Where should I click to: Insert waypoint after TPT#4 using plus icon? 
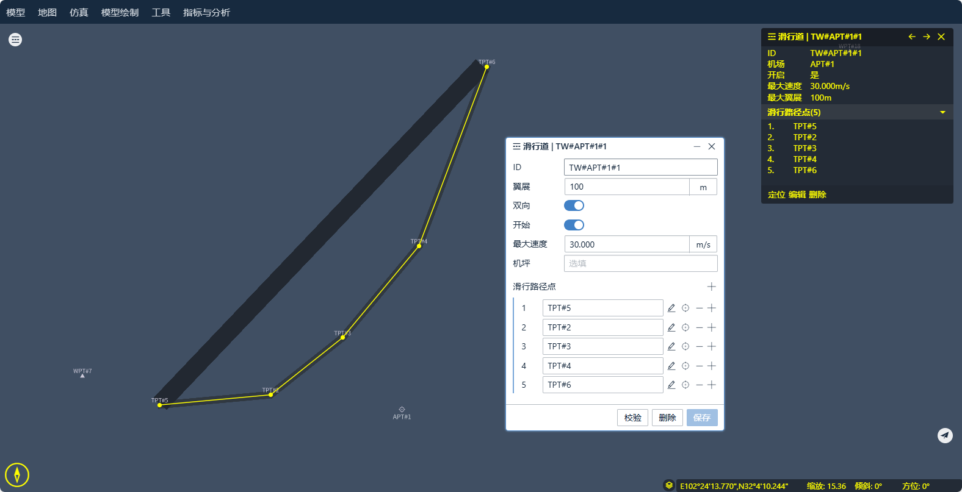pos(712,366)
